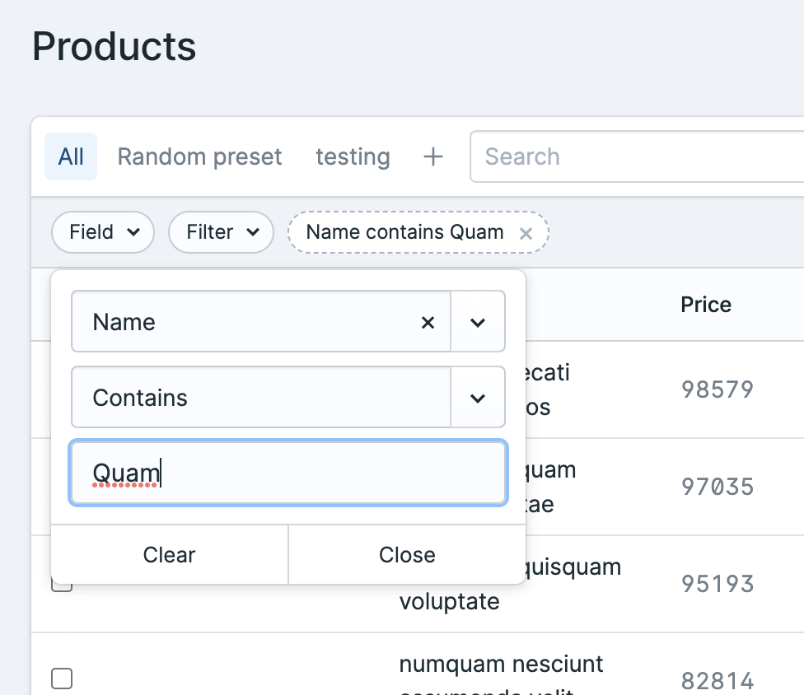Open the Filter dropdown button
The height and width of the screenshot is (695, 804).
tap(221, 232)
